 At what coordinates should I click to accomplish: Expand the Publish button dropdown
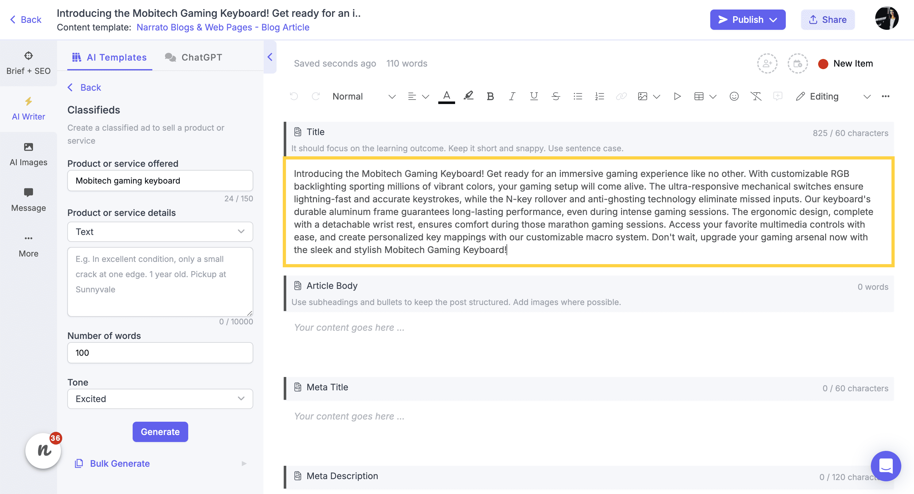773,20
